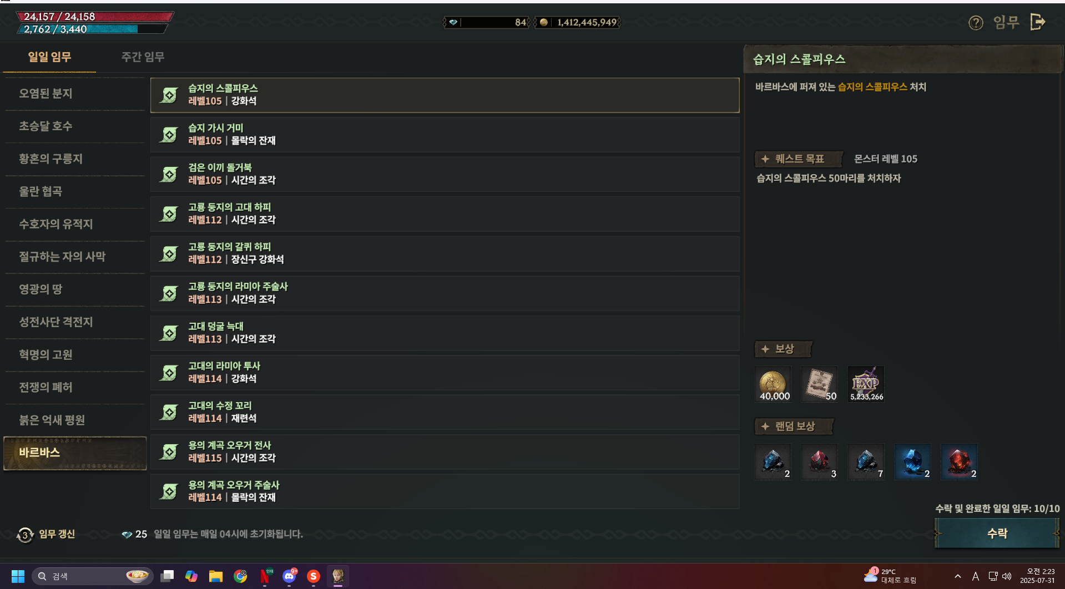Screen dimensions: 1065x589
Task: Click the red health bar
Action: [x=95, y=17]
